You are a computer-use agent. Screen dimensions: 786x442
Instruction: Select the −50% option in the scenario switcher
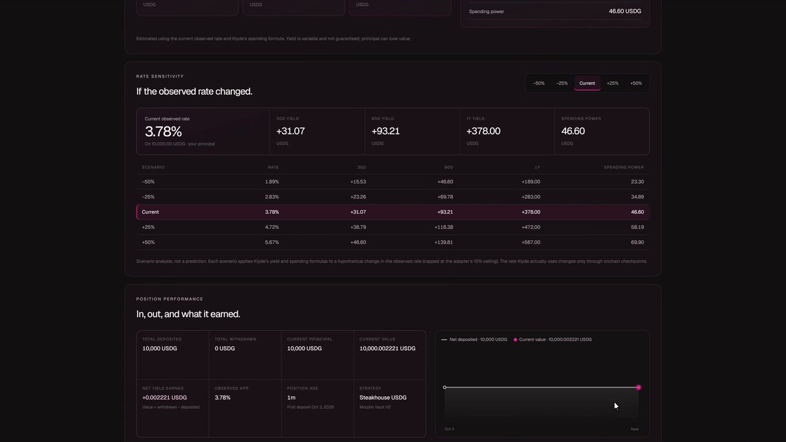(538, 83)
